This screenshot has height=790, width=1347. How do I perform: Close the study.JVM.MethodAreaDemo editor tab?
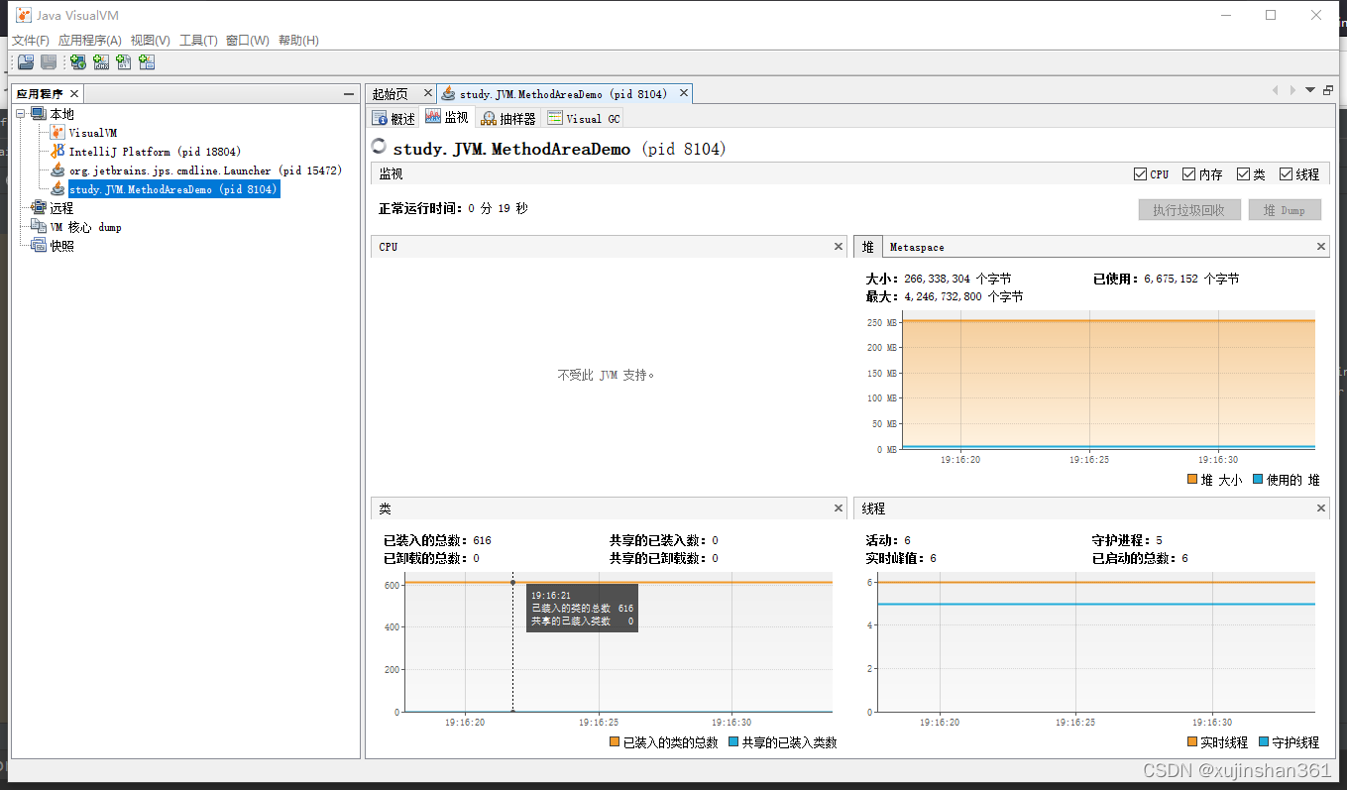[682, 93]
